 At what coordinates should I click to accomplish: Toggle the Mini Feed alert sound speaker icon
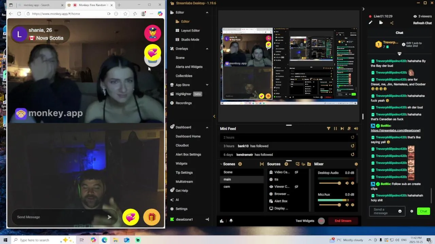click(x=356, y=129)
